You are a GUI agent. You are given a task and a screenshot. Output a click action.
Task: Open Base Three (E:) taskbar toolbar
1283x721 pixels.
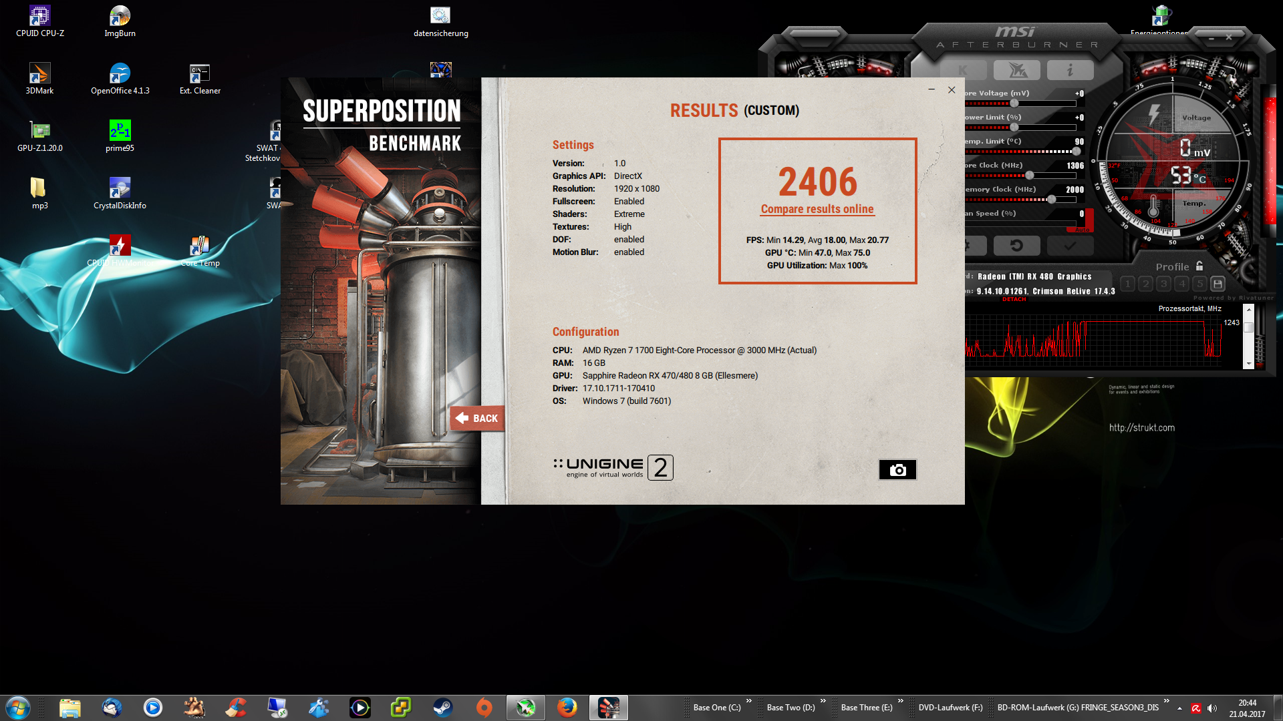tap(866, 708)
